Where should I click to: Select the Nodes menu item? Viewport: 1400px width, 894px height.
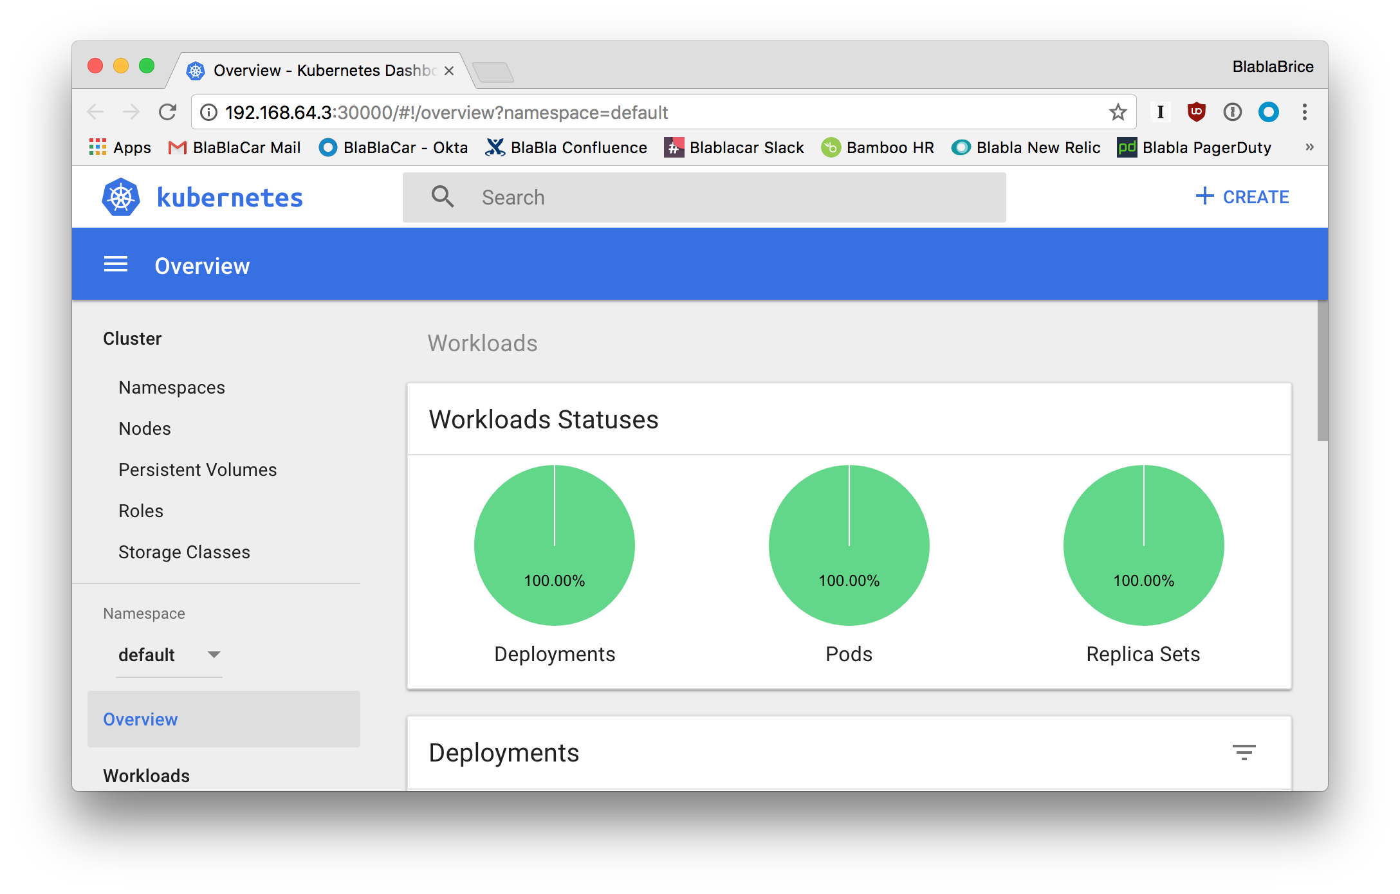[143, 428]
